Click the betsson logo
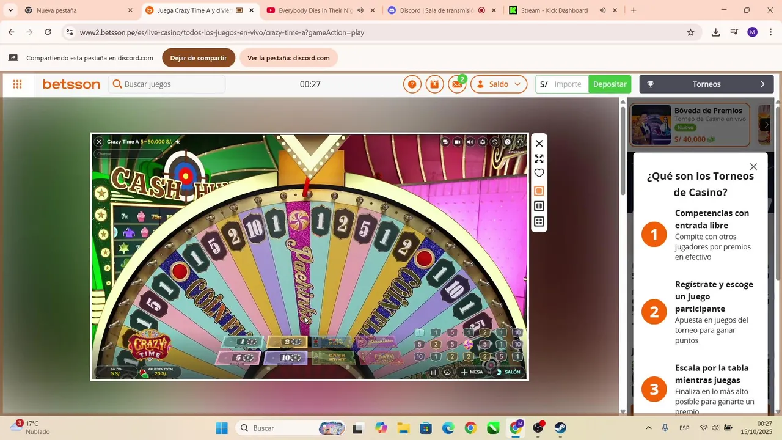This screenshot has width=782, height=440. [71, 84]
